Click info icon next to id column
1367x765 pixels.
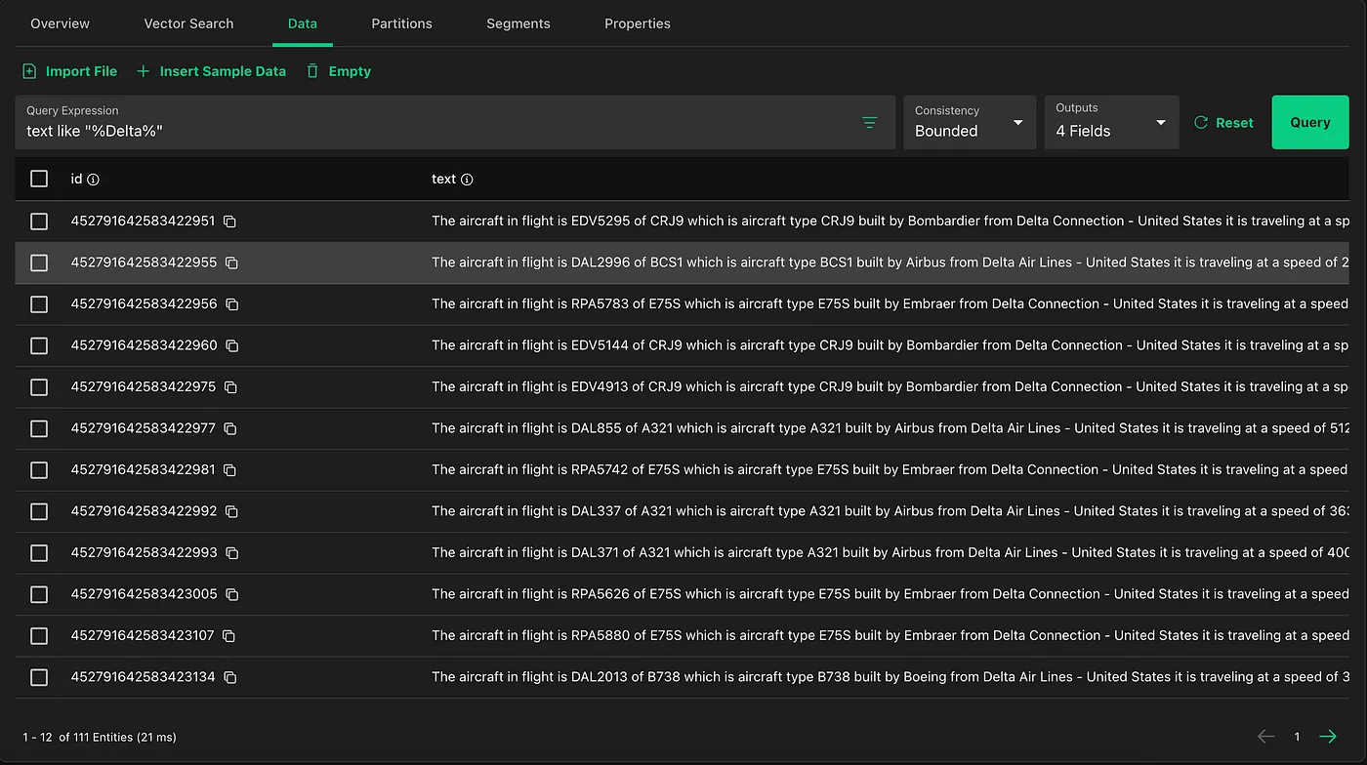[94, 180]
